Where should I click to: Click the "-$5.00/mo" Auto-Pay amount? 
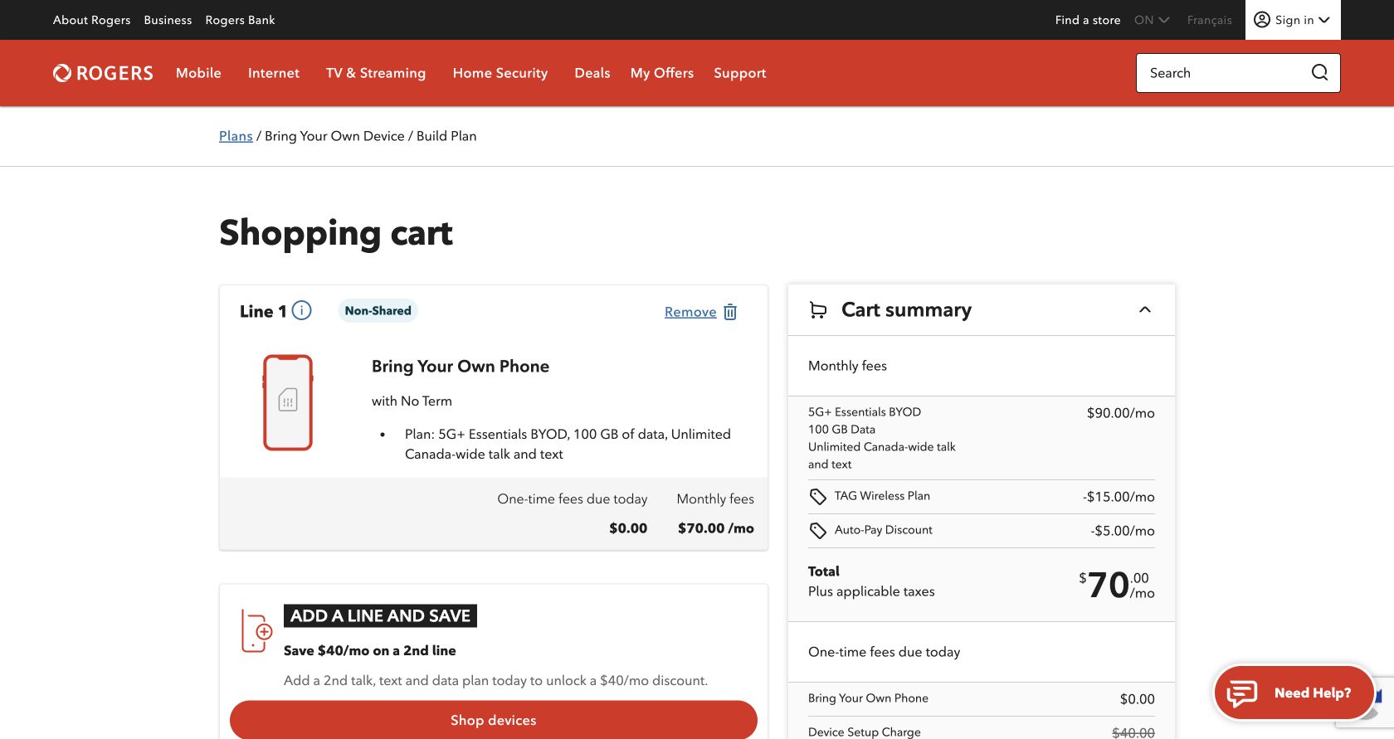point(1123,531)
